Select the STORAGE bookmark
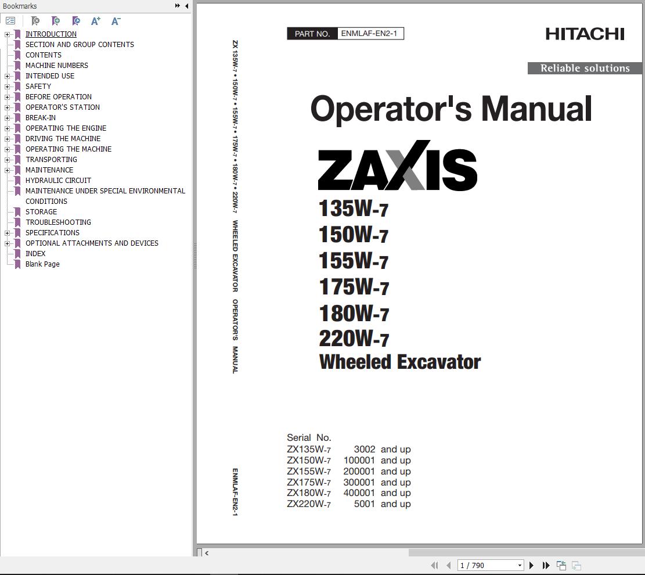Viewport: 645px width, 575px height. 41,211
